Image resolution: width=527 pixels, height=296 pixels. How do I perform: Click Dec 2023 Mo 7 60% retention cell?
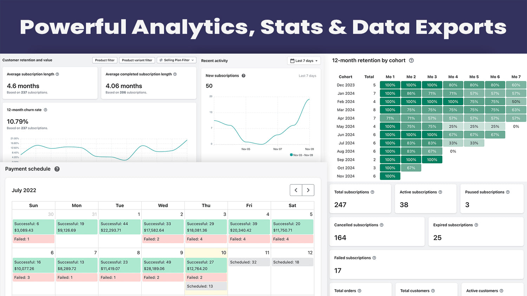point(516,85)
